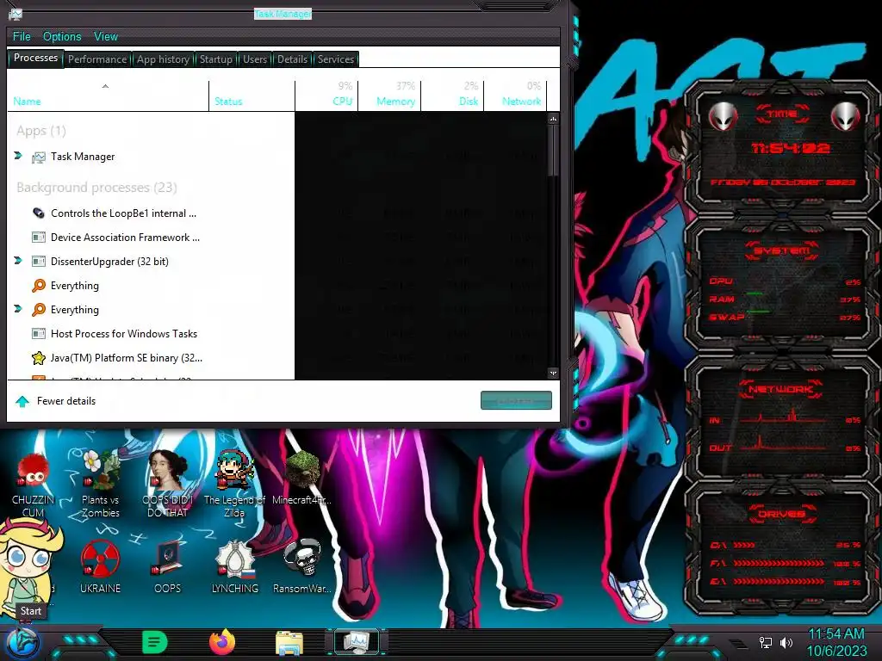Click the DissenterUpgrader process icon
Image resolution: width=882 pixels, height=661 pixels.
pos(38,262)
